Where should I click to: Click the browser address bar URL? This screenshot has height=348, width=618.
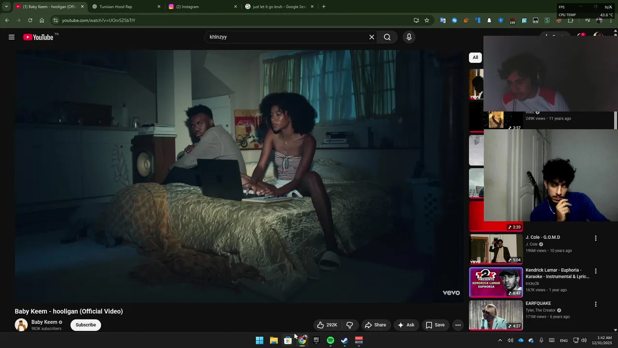coord(98,20)
